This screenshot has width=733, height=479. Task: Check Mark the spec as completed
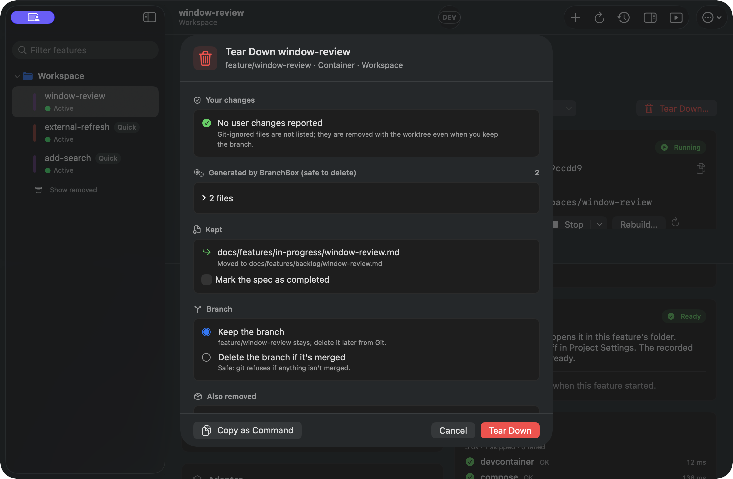(207, 280)
